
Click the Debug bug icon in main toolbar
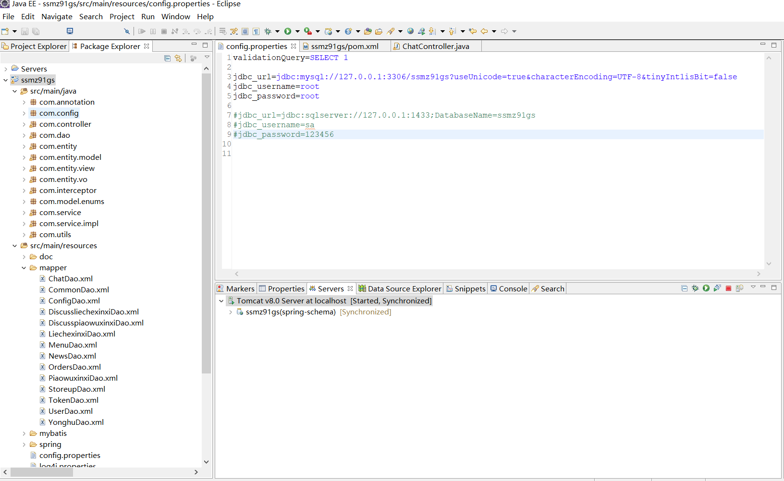click(268, 31)
